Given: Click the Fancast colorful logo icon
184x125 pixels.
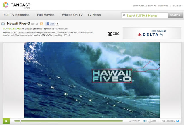Looking at the screenshot, I should (x=6, y=5).
